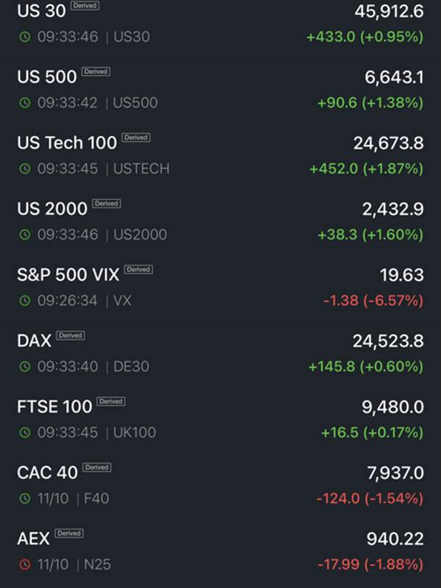Tap the Derived badge beside US 2000

click(x=107, y=204)
